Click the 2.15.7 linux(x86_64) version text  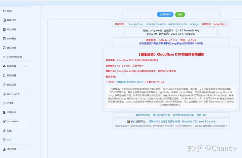(188, 30)
